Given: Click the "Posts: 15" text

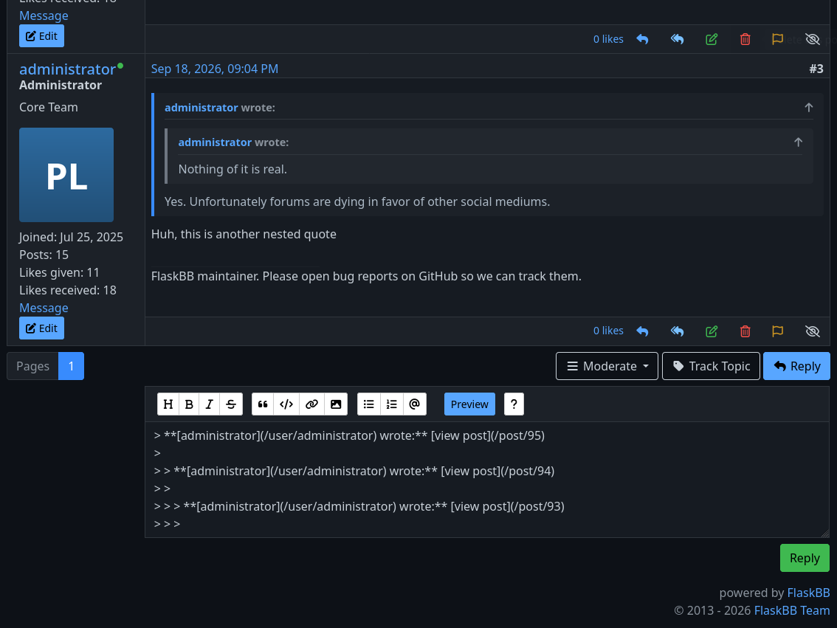Looking at the screenshot, I should (x=44, y=255).
